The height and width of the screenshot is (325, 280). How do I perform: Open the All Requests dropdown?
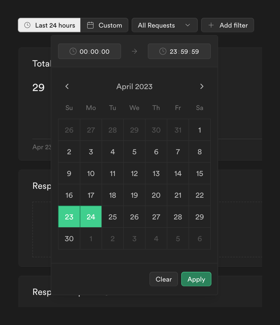(165, 25)
